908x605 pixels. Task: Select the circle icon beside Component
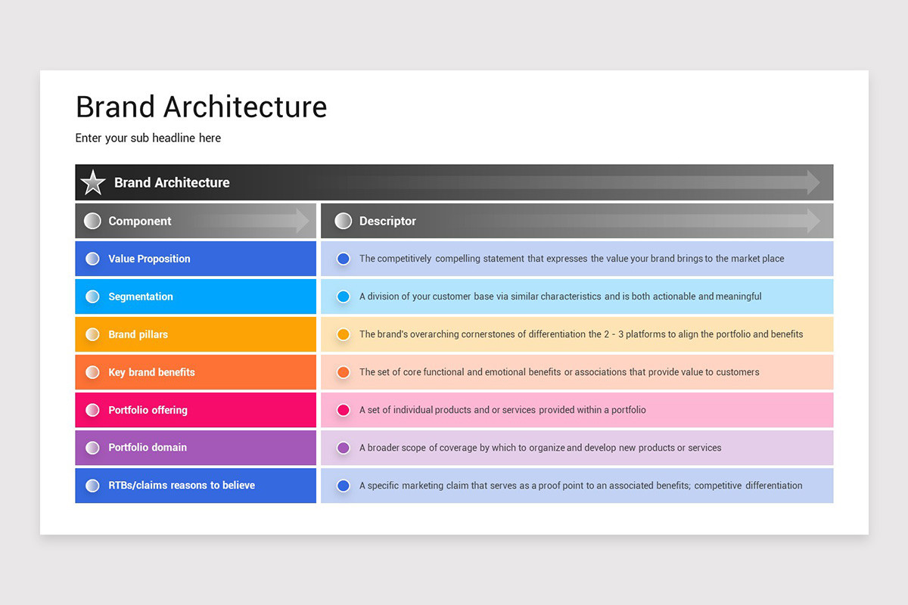pyautogui.click(x=92, y=220)
